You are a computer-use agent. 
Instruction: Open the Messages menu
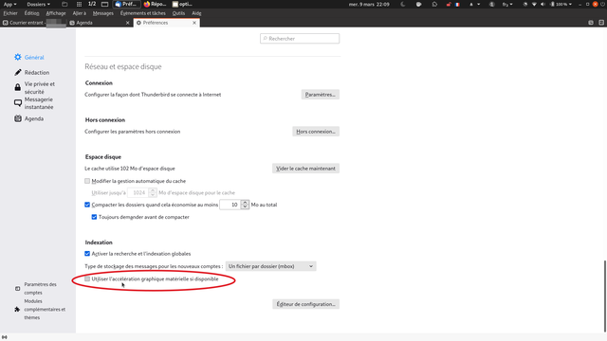[x=103, y=13]
